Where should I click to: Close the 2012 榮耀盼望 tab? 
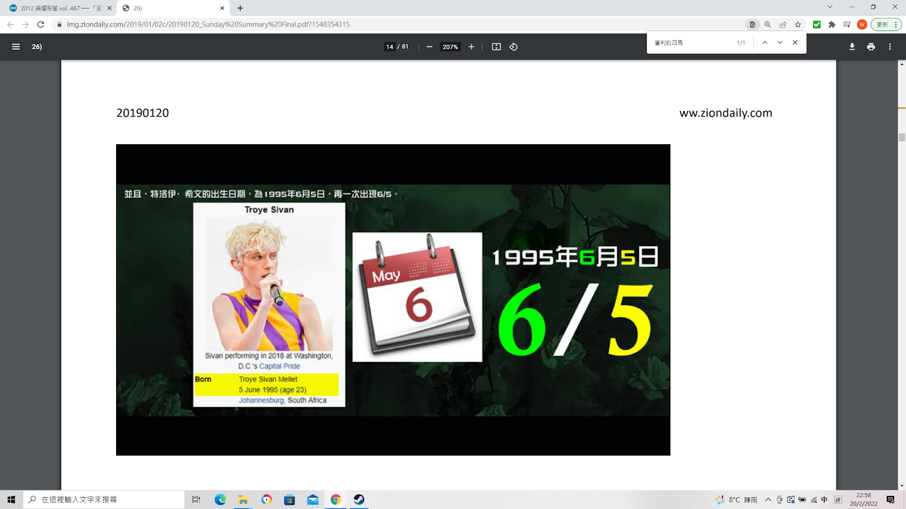tap(109, 8)
